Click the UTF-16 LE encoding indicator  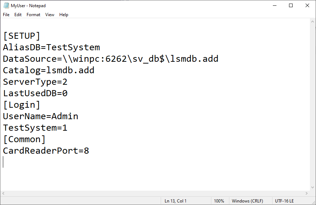click(x=284, y=201)
